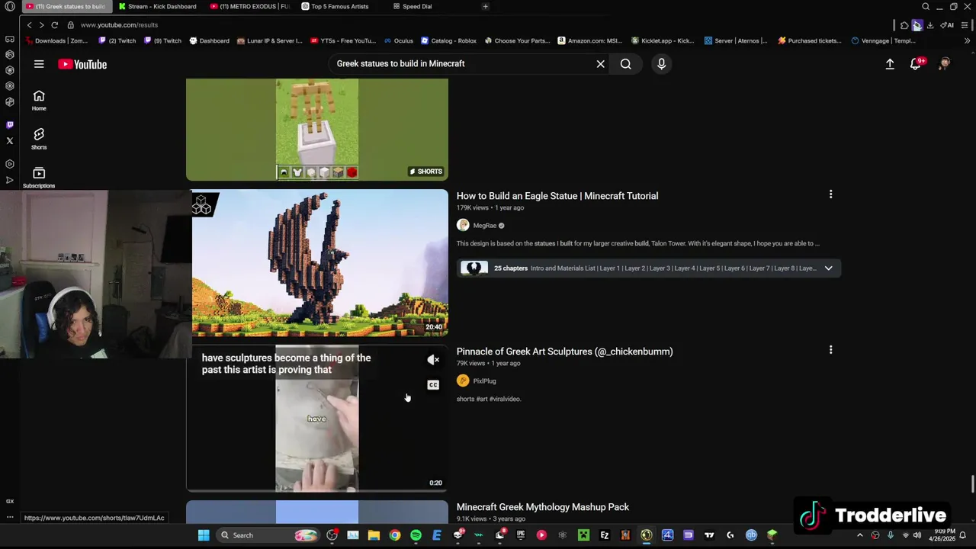Open the browser downloads icon
Image resolution: width=976 pixels, height=549 pixels.
[930, 25]
